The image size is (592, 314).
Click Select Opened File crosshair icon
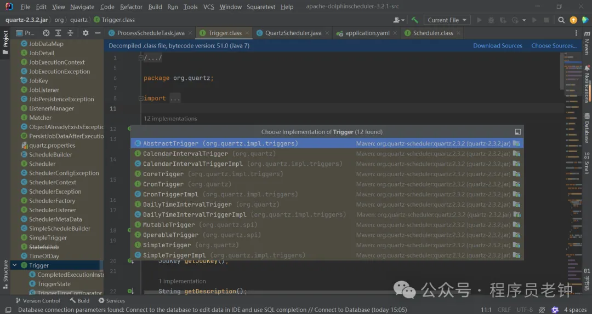[x=46, y=33]
